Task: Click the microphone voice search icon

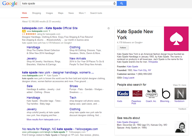Action: click(x=114, y=3)
